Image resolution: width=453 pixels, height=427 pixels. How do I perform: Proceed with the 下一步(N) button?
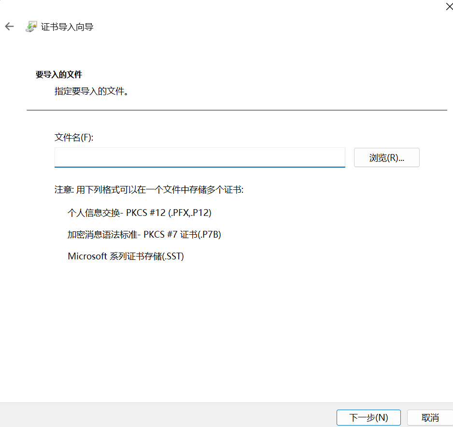368,417
